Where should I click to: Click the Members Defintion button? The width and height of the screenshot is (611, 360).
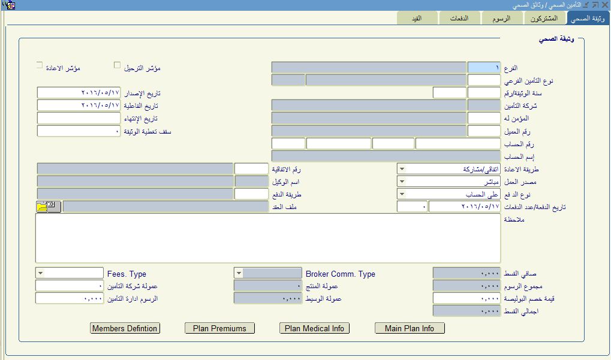(x=125, y=328)
